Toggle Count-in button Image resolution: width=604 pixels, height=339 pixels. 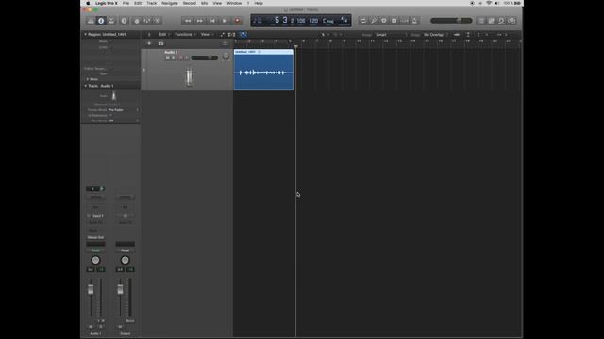pyautogui.click(x=405, y=21)
